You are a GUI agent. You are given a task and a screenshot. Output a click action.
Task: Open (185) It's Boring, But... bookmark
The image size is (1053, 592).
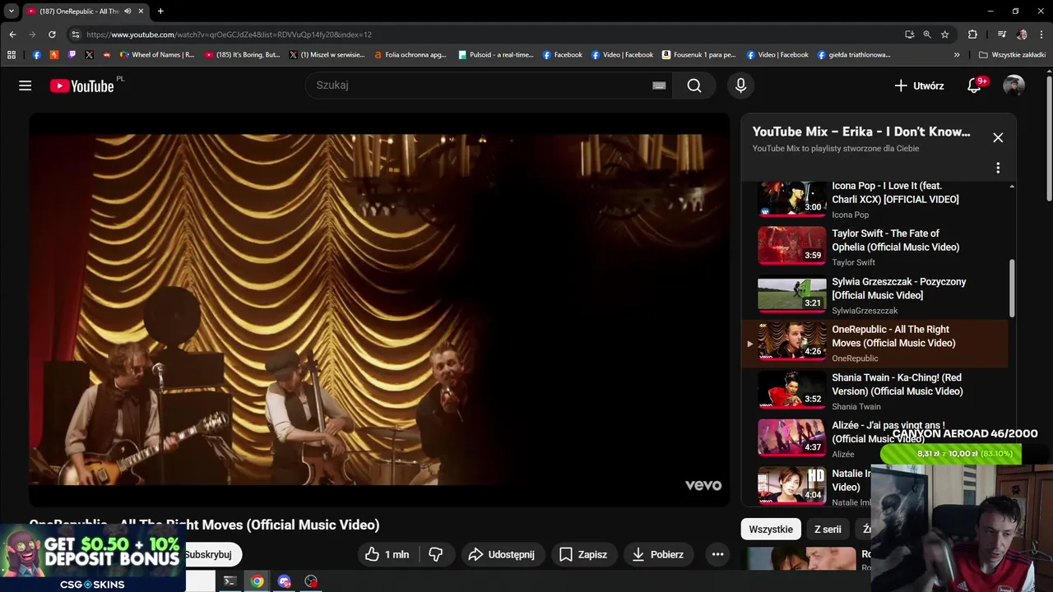coord(243,55)
